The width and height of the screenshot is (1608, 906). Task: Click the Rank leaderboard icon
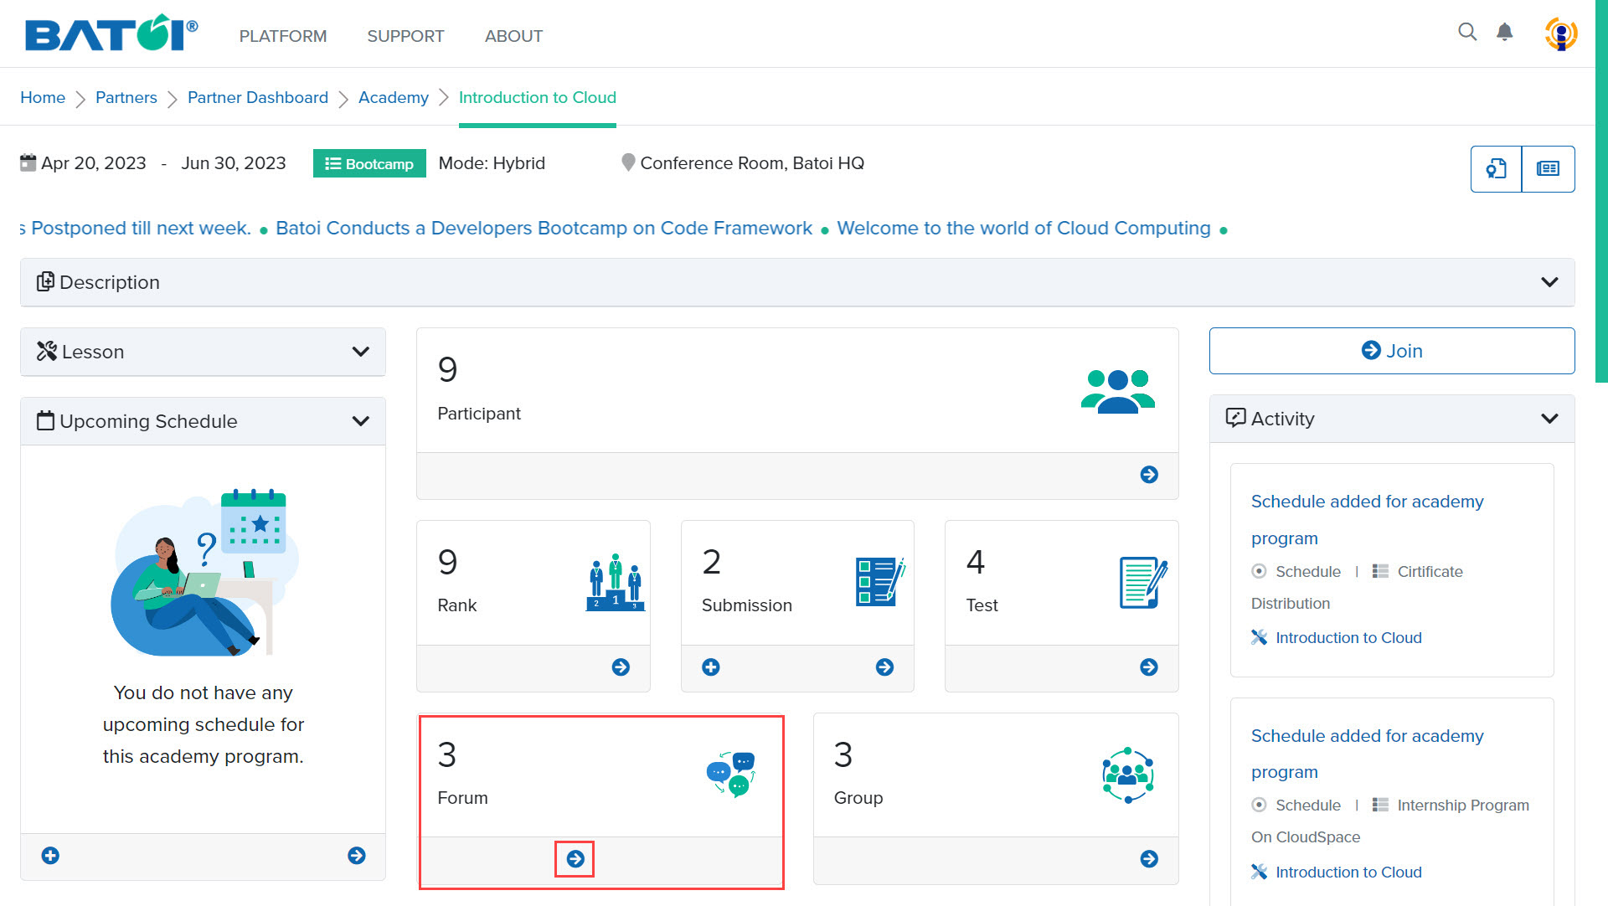click(x=614, y=582)
